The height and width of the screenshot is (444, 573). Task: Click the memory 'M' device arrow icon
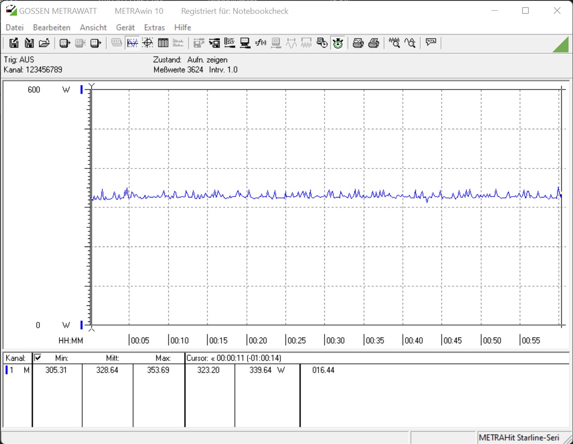click(95, 43)
